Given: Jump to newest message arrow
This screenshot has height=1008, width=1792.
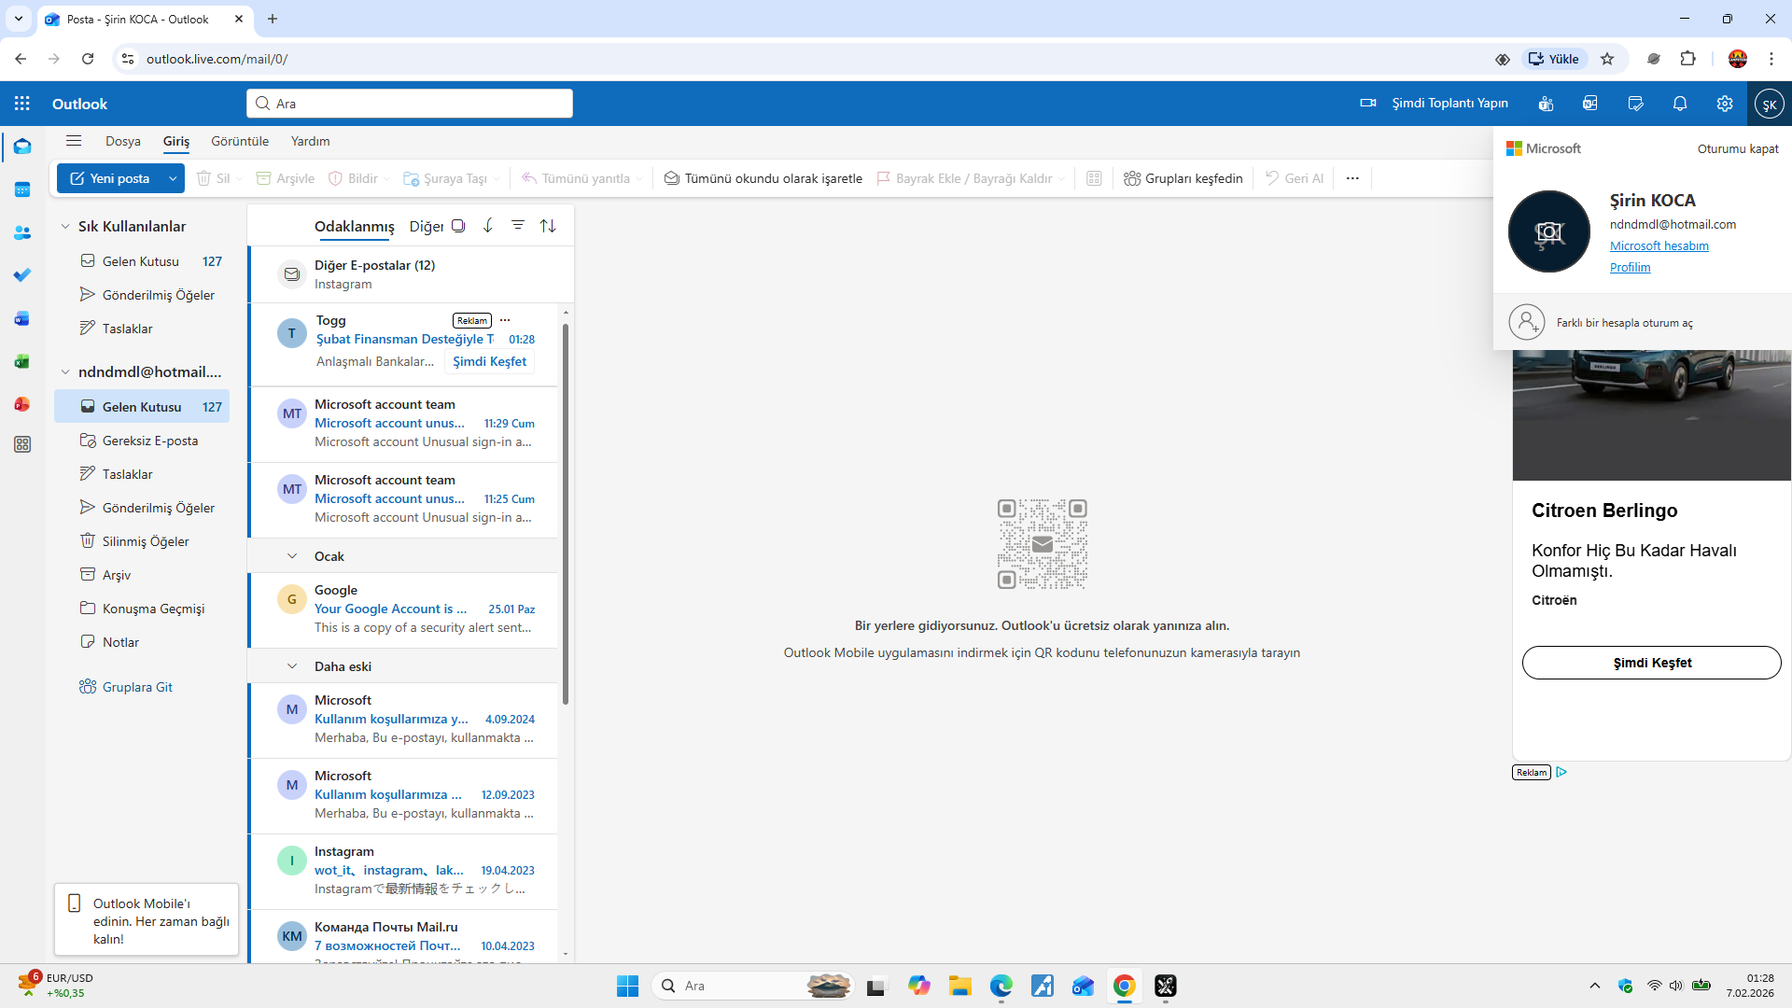Looking at the screenshot, I should (x=488, y=226).
